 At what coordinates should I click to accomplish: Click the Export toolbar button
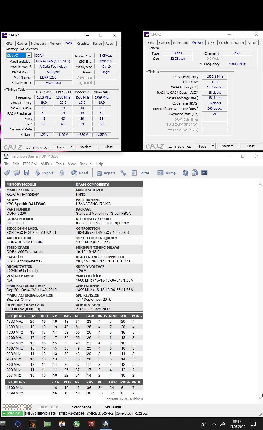44,173
